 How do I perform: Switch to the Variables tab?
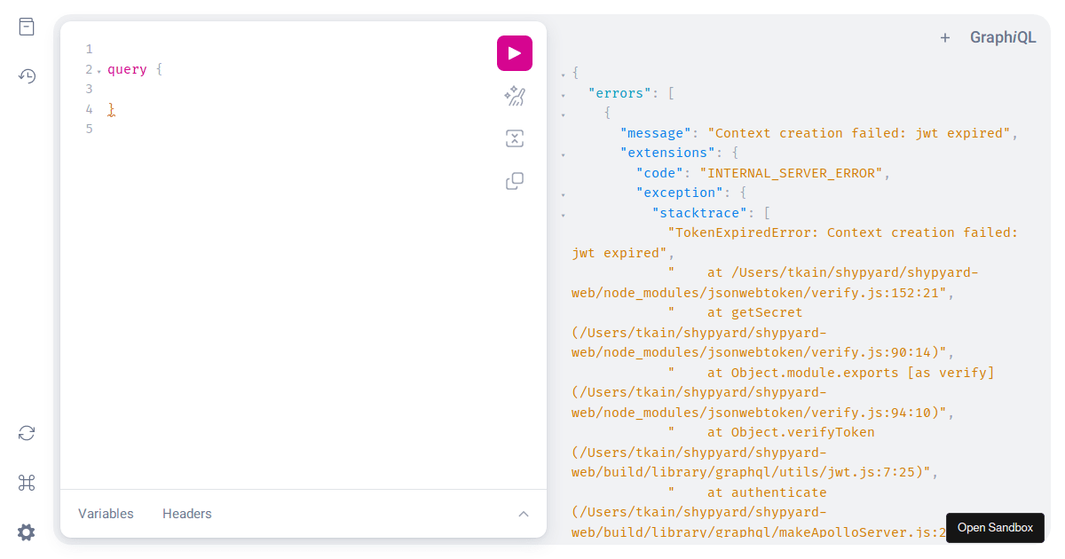pyautogui.click(x=105, y=514)
